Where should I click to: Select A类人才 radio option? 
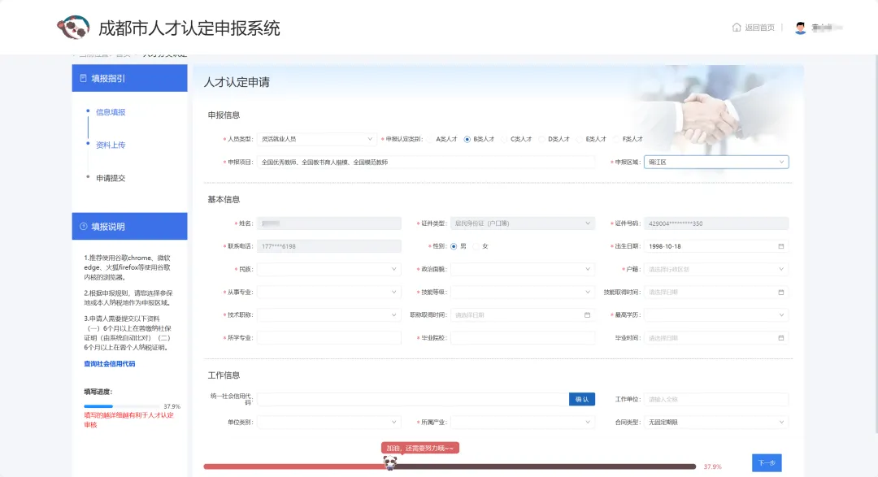[x=430, y=139]
